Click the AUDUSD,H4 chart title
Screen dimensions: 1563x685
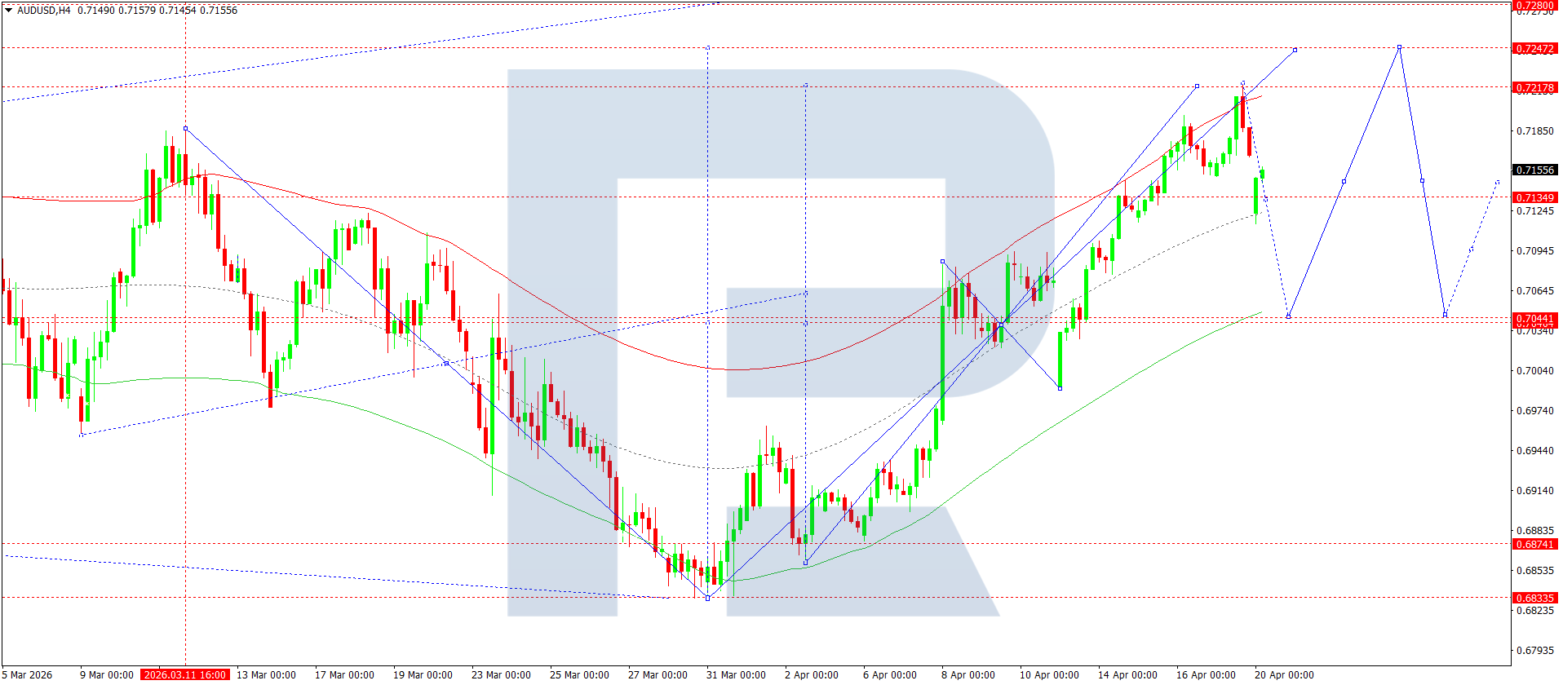coord(44,11)
